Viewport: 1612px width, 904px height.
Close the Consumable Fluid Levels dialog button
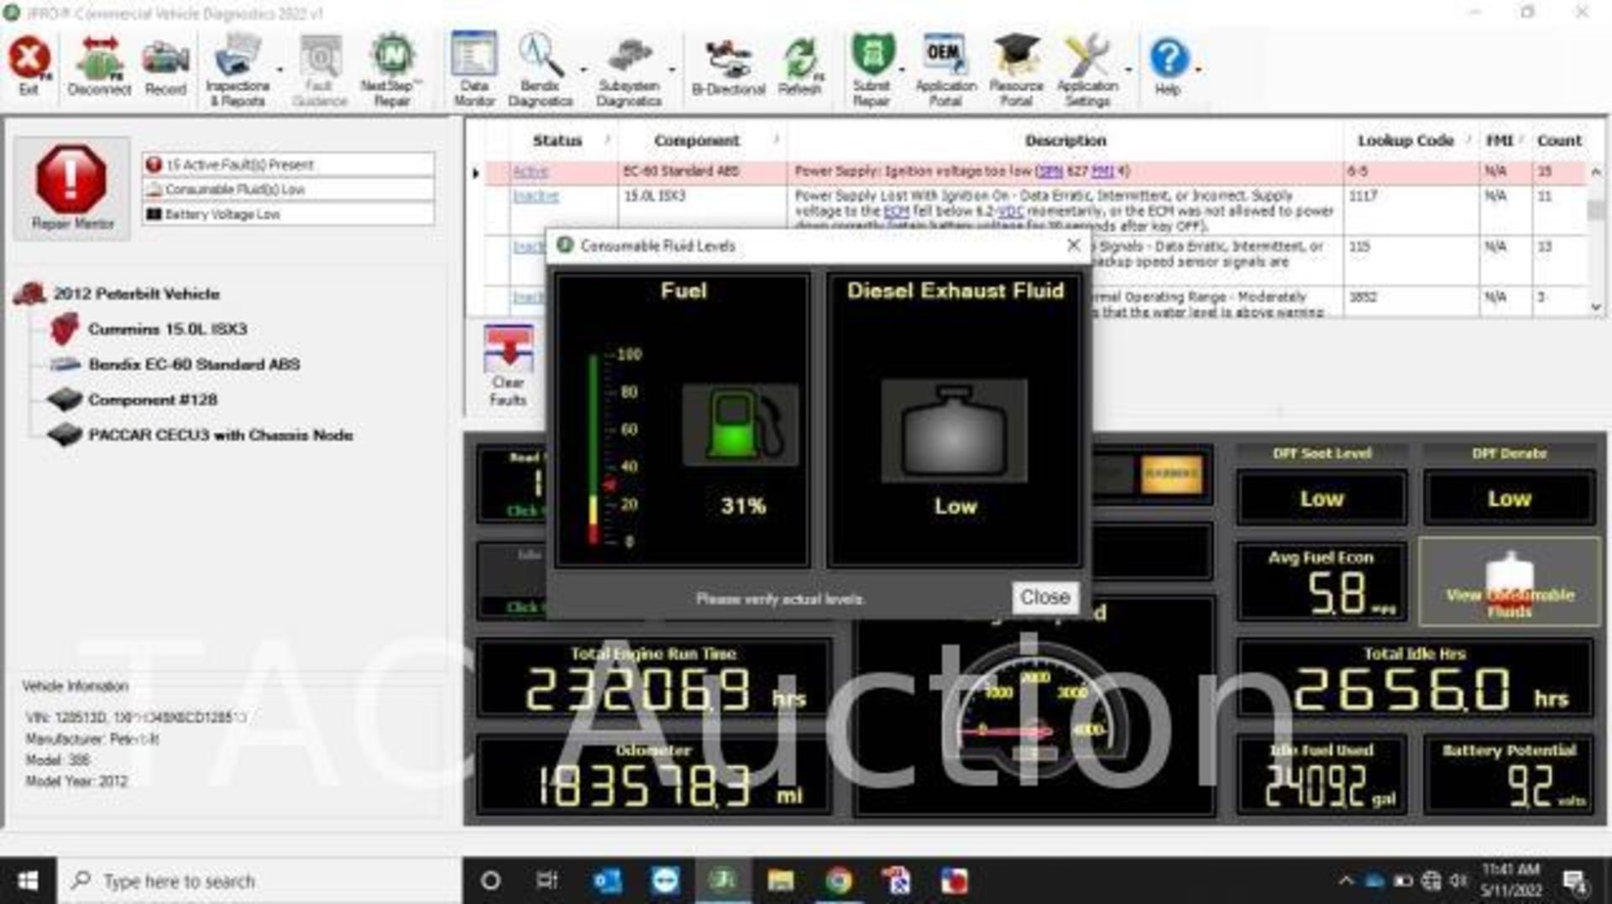[1044, 597]
